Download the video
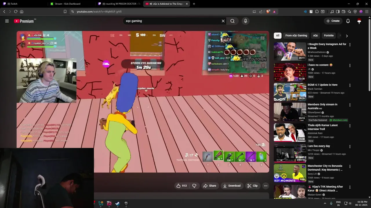371x208 pixels. click(232, 186)
